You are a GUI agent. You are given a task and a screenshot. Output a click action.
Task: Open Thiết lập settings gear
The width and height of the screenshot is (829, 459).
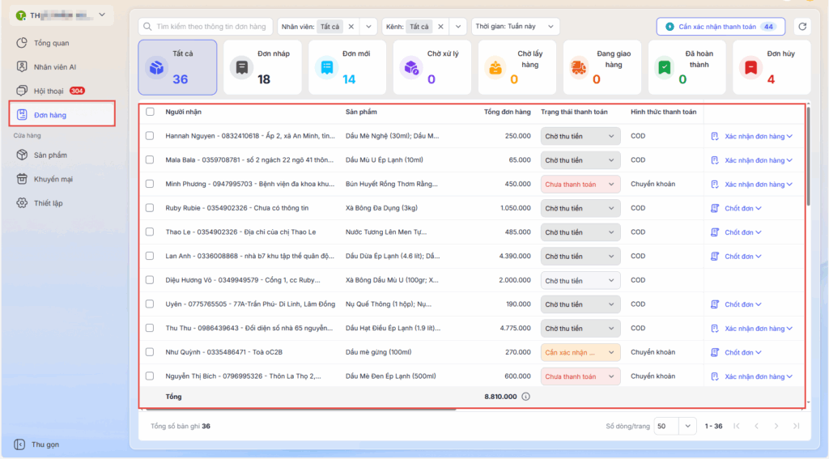click(x=23, y=203)
